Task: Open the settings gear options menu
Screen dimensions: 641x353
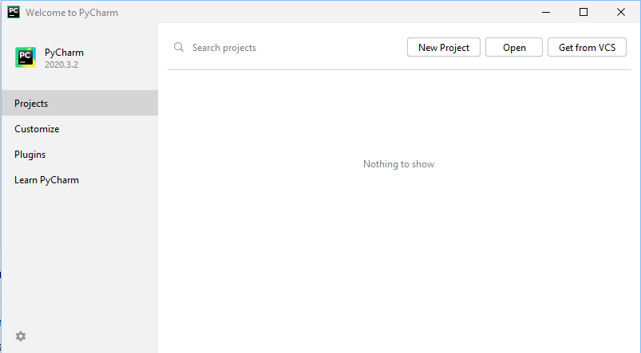Action: [x=21, y=336]
